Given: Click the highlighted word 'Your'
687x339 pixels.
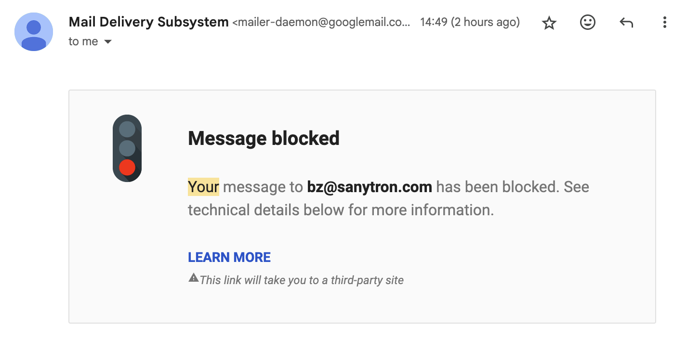Looking at the screenshot, I should point(203,186).
